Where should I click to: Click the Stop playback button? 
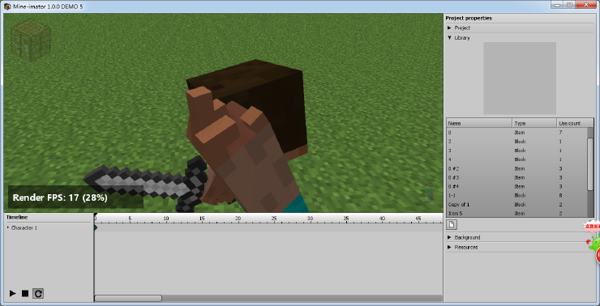point(25,293)
